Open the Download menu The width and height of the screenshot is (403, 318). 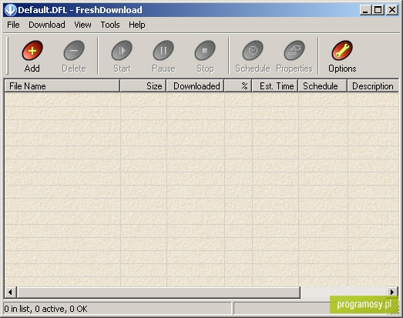[47, 25]
